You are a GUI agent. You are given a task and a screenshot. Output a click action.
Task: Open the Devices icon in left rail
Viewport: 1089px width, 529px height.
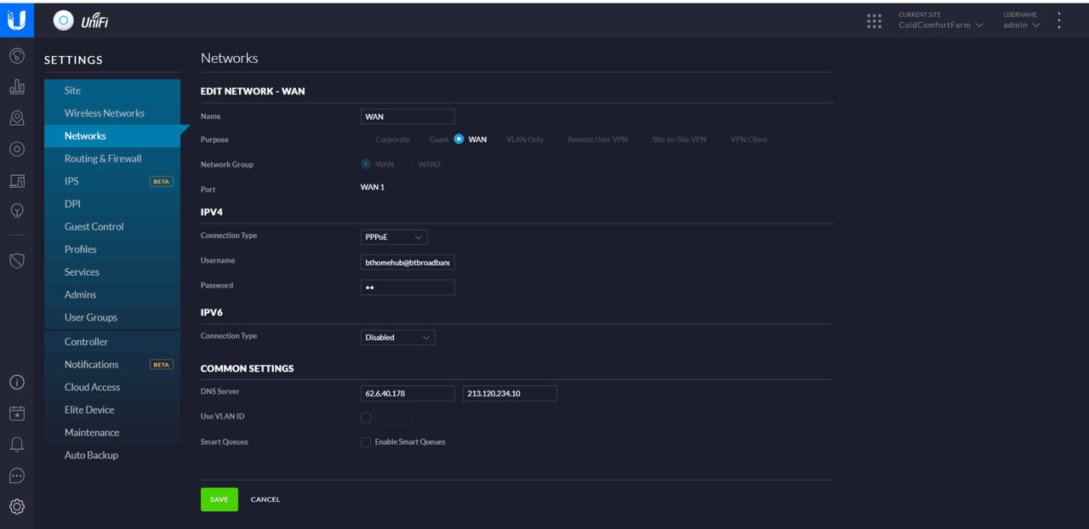(x=17, y=181)
